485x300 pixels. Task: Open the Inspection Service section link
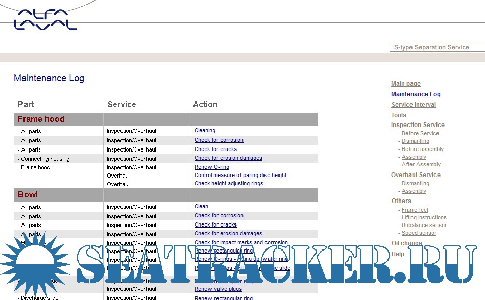tap(417, 125)
